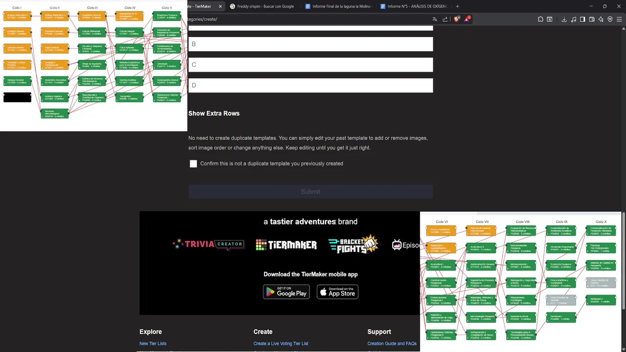The width and height of the screenshot is (626, 352).
Task: Select the Acuicultura II course box
Action: pos(481,247)
